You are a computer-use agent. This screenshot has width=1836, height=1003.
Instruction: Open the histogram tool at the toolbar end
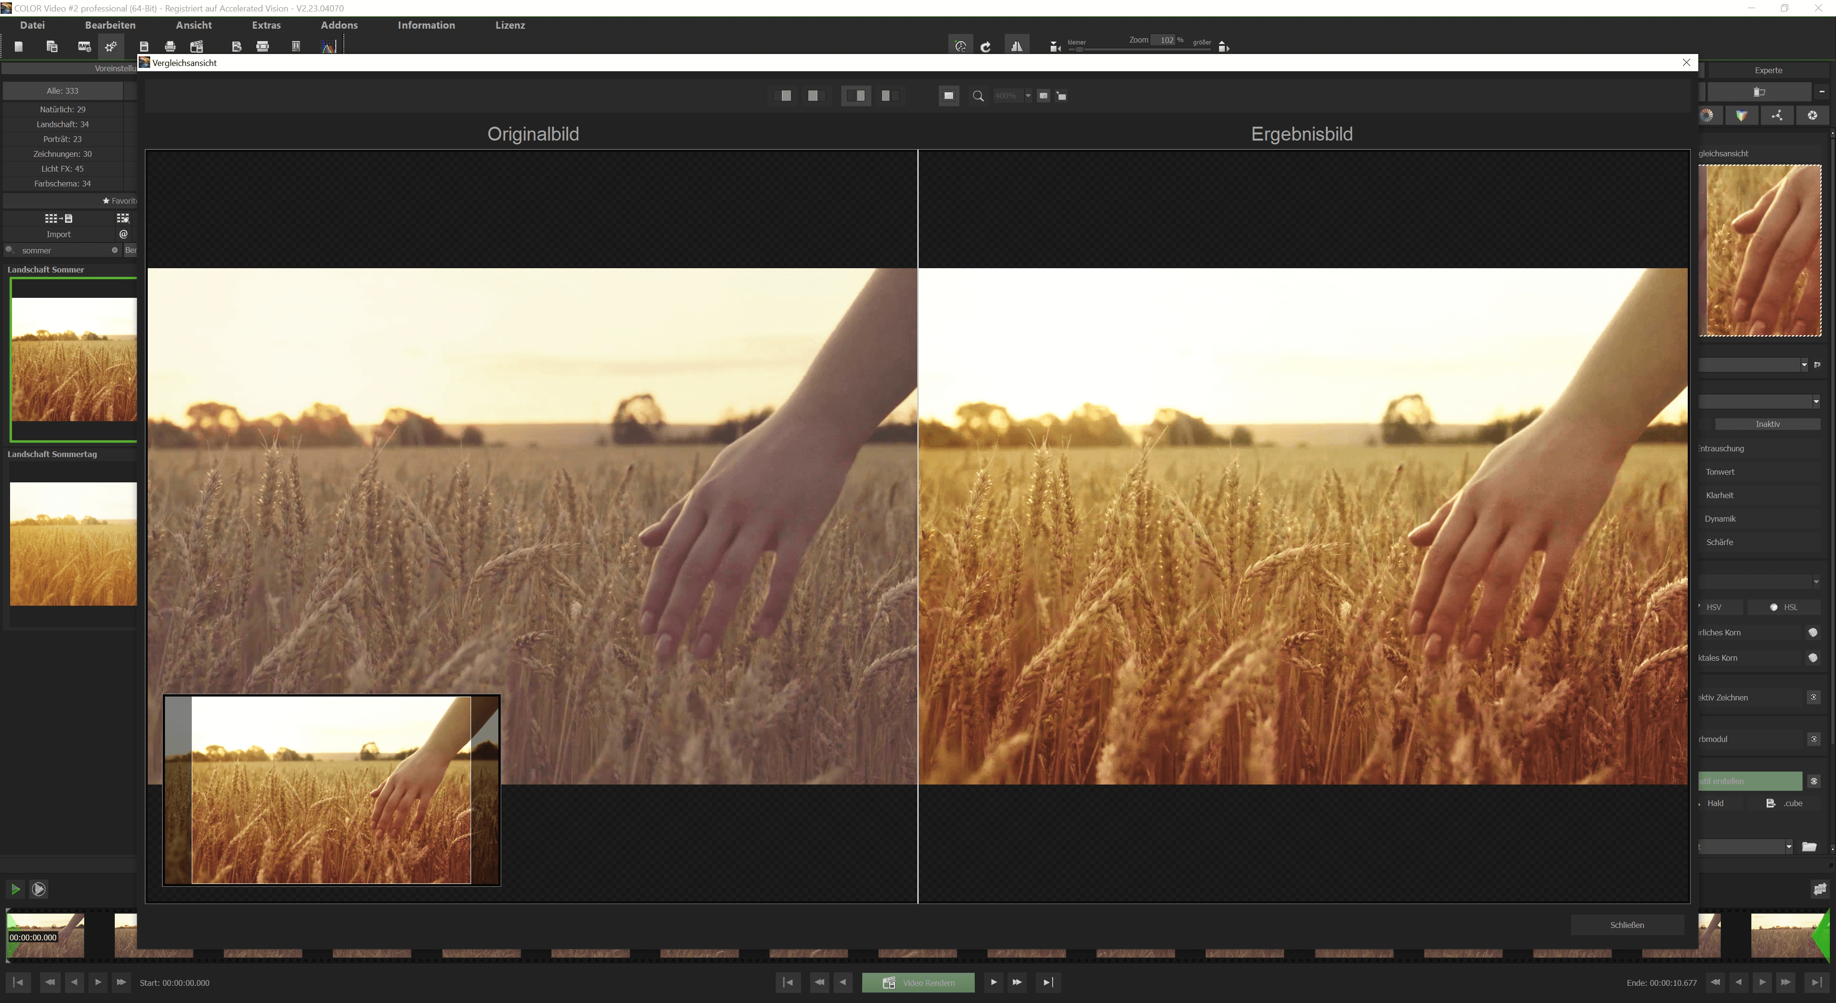point(330,46)
